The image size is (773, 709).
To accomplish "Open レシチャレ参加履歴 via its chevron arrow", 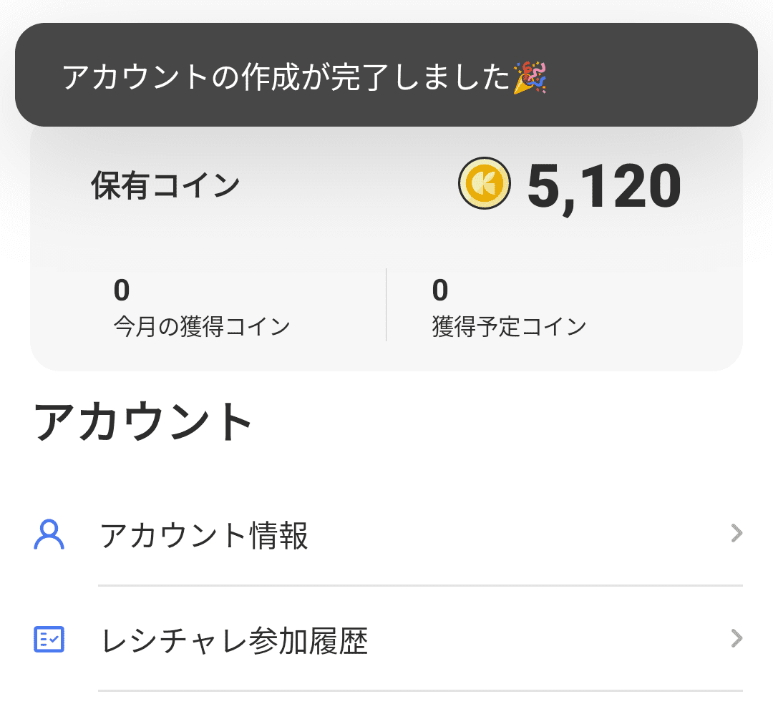I will [736, 639].
